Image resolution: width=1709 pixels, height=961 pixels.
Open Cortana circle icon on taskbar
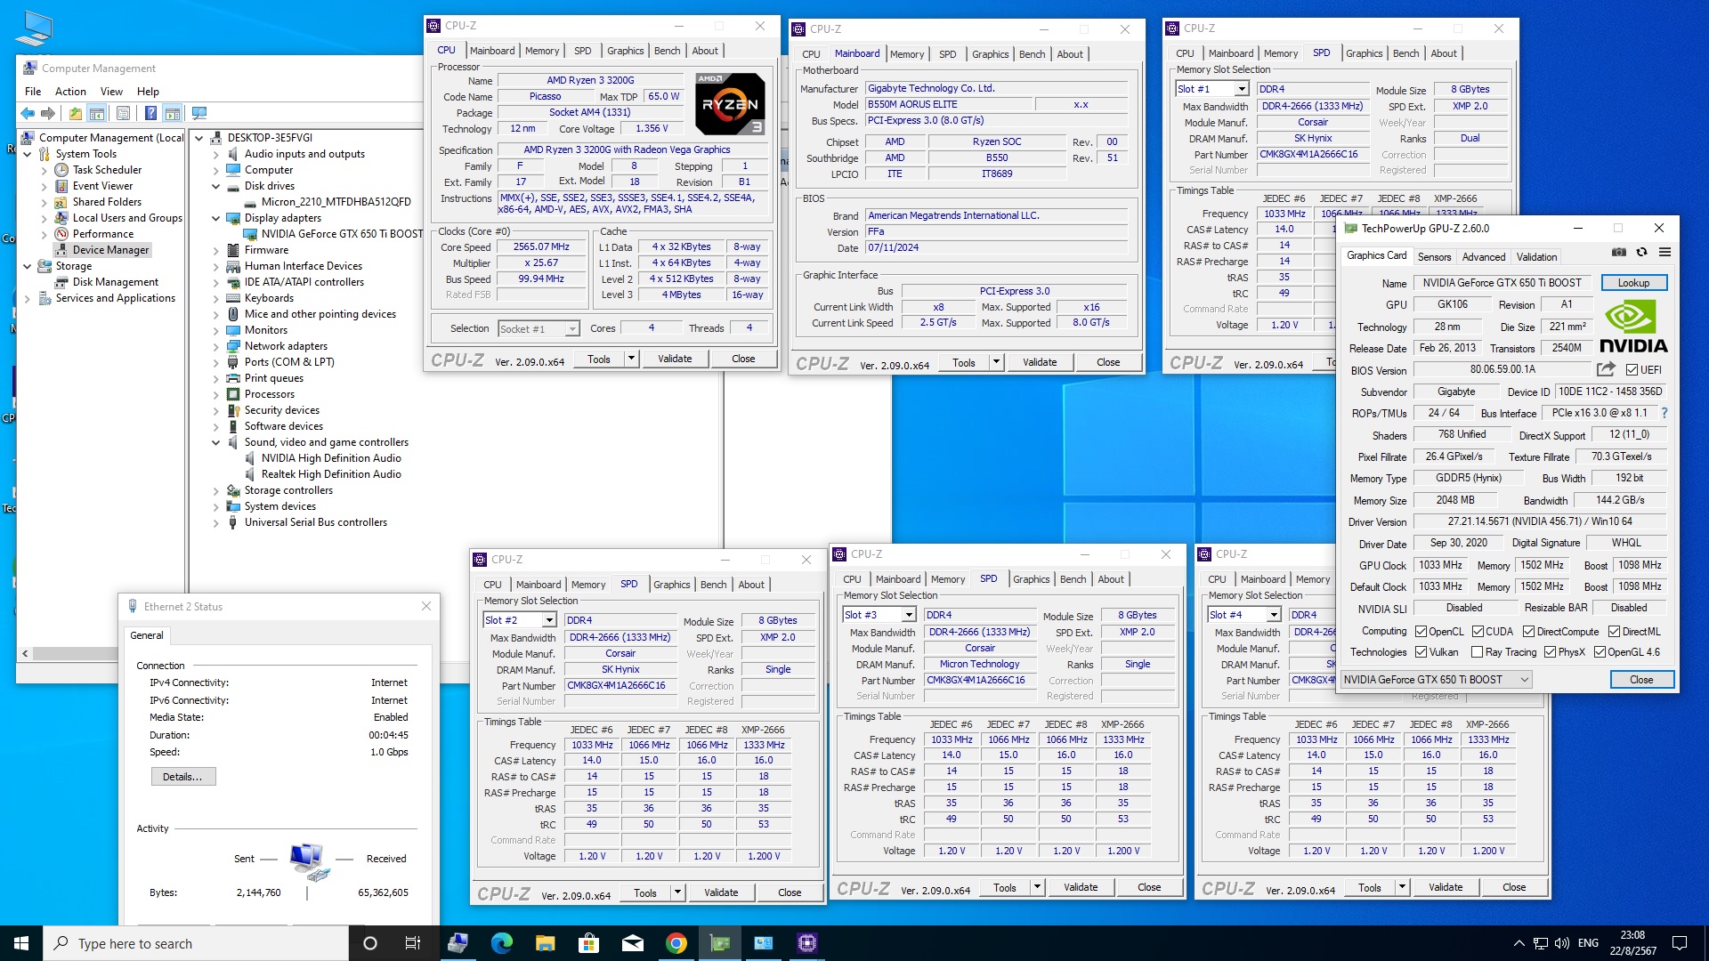pyautogui.click(x=370, y=943)
